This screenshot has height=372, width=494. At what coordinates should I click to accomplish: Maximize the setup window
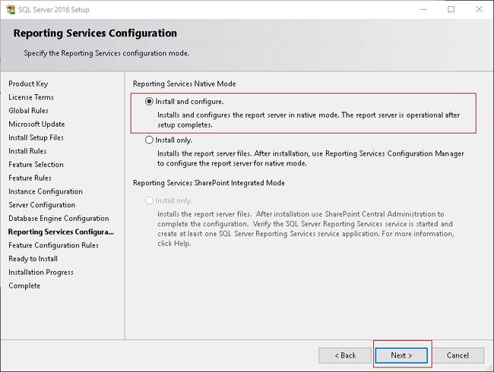pyautogui.click(x=451, y=9)
